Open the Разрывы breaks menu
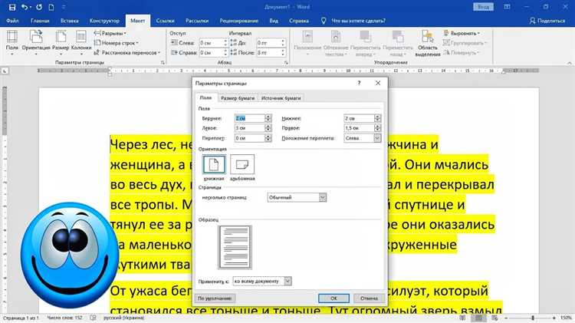The height and width of the screenshot is (323, 575). pos(110,34)
